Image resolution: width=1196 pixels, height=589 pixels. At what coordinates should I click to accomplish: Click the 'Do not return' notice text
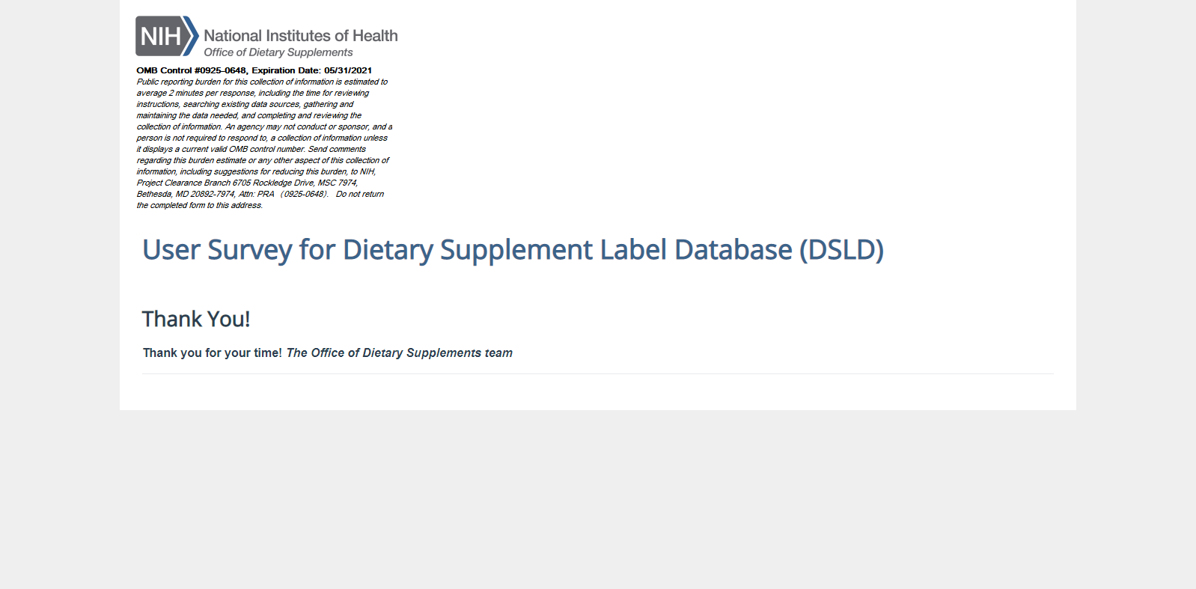pos(360,194)
